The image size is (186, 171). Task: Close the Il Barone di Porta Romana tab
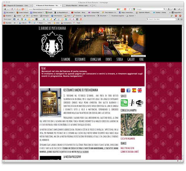point(61,5)
